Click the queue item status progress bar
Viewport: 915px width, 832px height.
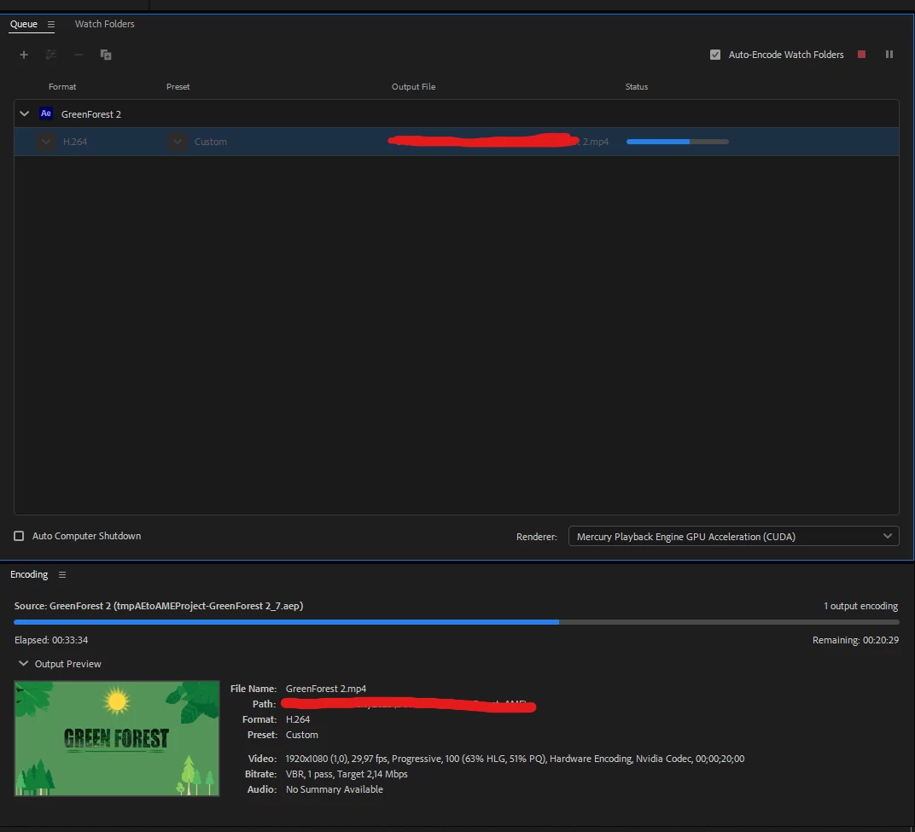[678, 142]
